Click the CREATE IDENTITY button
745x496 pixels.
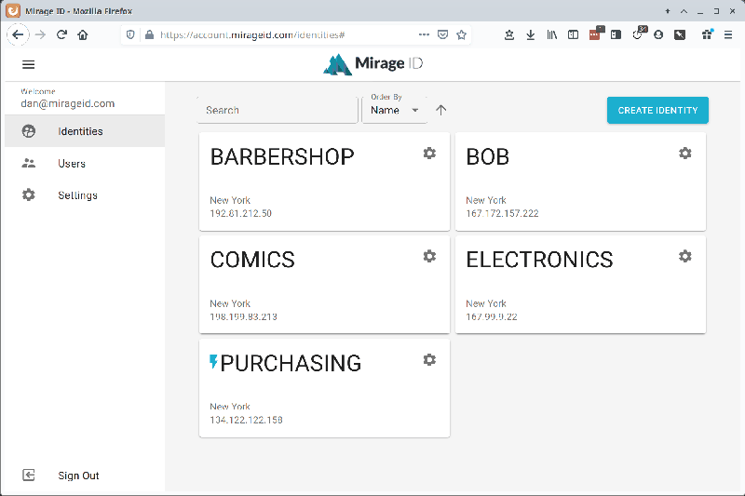657,110
